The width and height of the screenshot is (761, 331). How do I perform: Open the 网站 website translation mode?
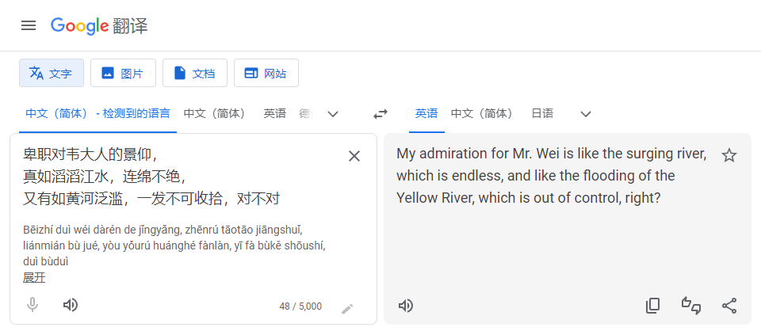266,74
